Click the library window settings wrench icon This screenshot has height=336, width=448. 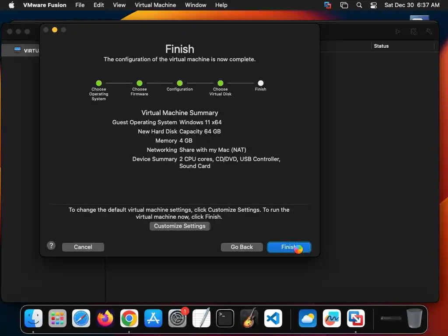[x=429, y=31]
